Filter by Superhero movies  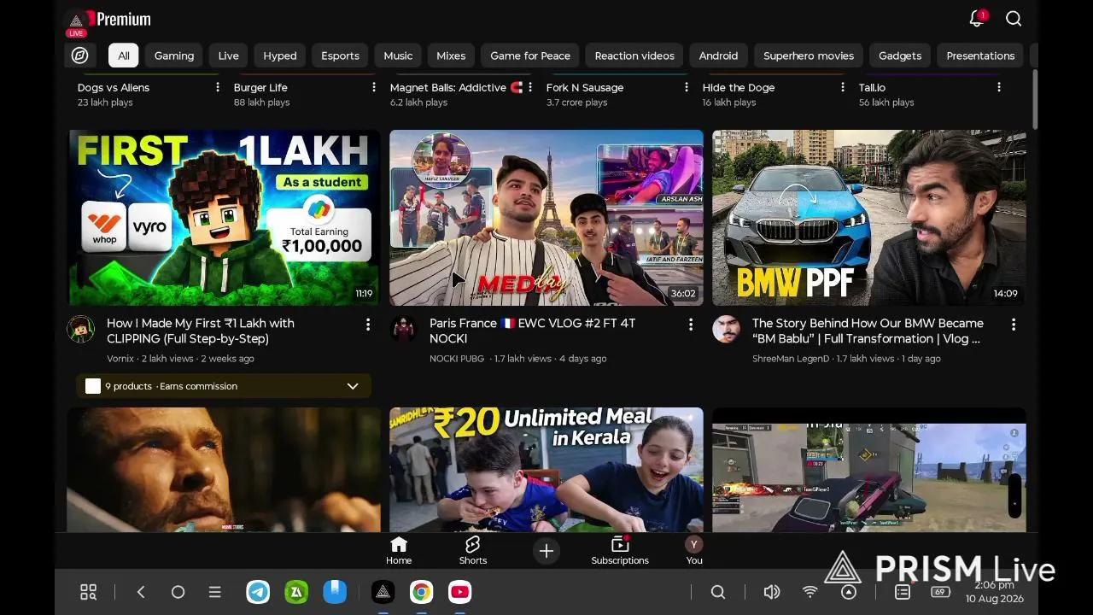(x=809, y=56)
